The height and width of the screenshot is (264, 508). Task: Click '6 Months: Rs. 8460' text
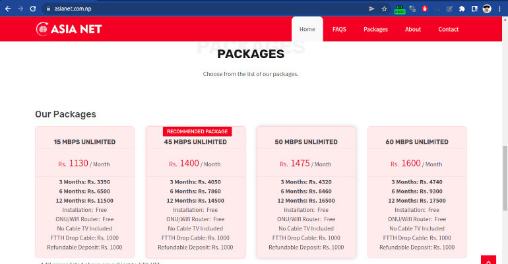click(x=306, y=191)
